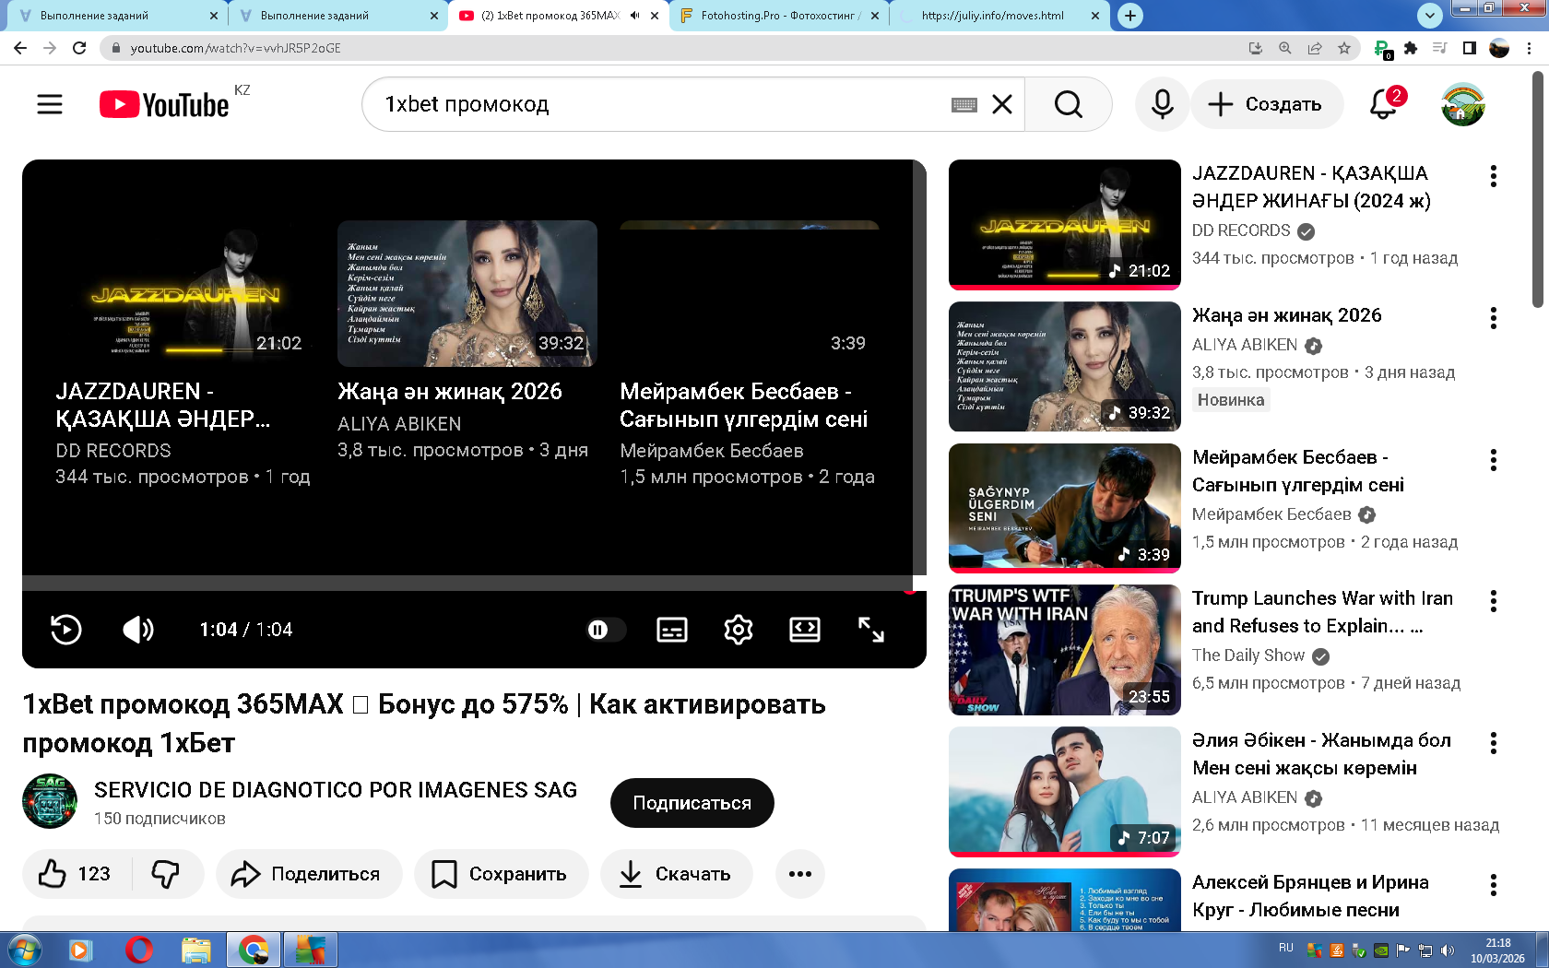Open options menu for Trump Launches War video

(x=1493, y=601)
